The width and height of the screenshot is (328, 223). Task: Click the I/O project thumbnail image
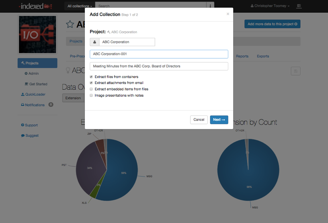[x=37, y=35]
